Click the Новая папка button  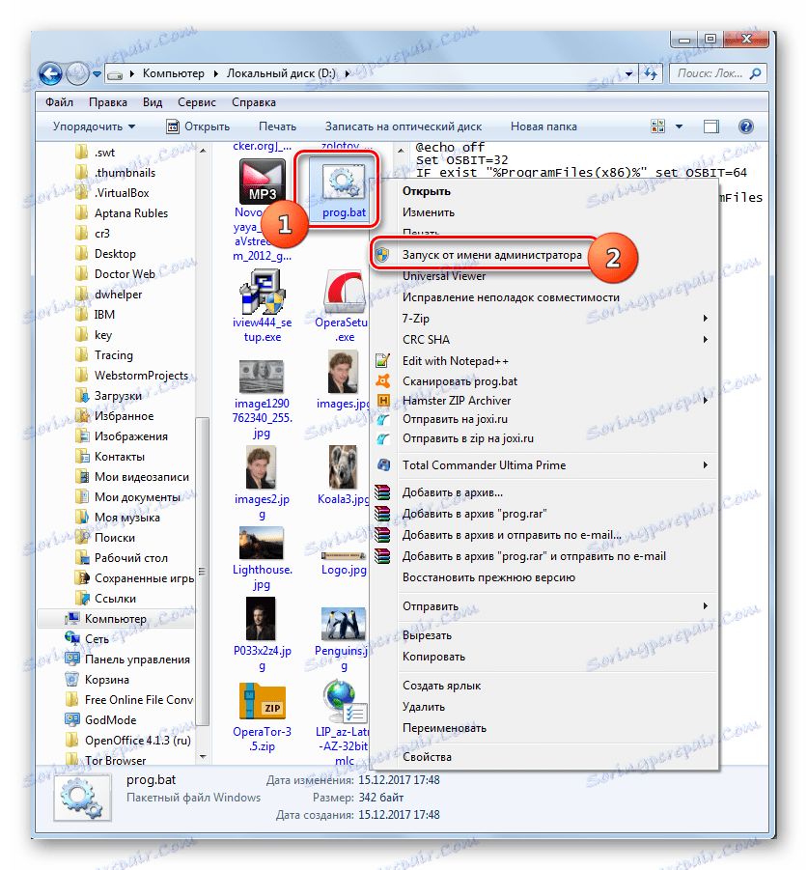click(x=543, y=126)
